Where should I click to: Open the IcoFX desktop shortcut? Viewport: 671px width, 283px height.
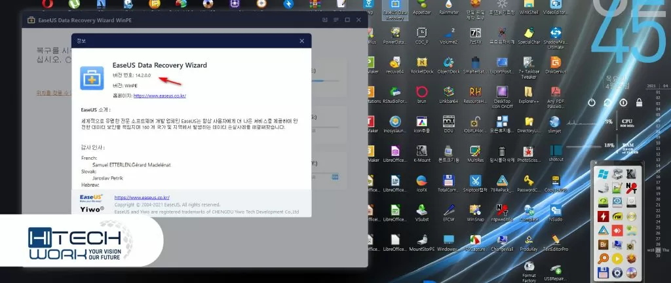(x=421, y=183)
